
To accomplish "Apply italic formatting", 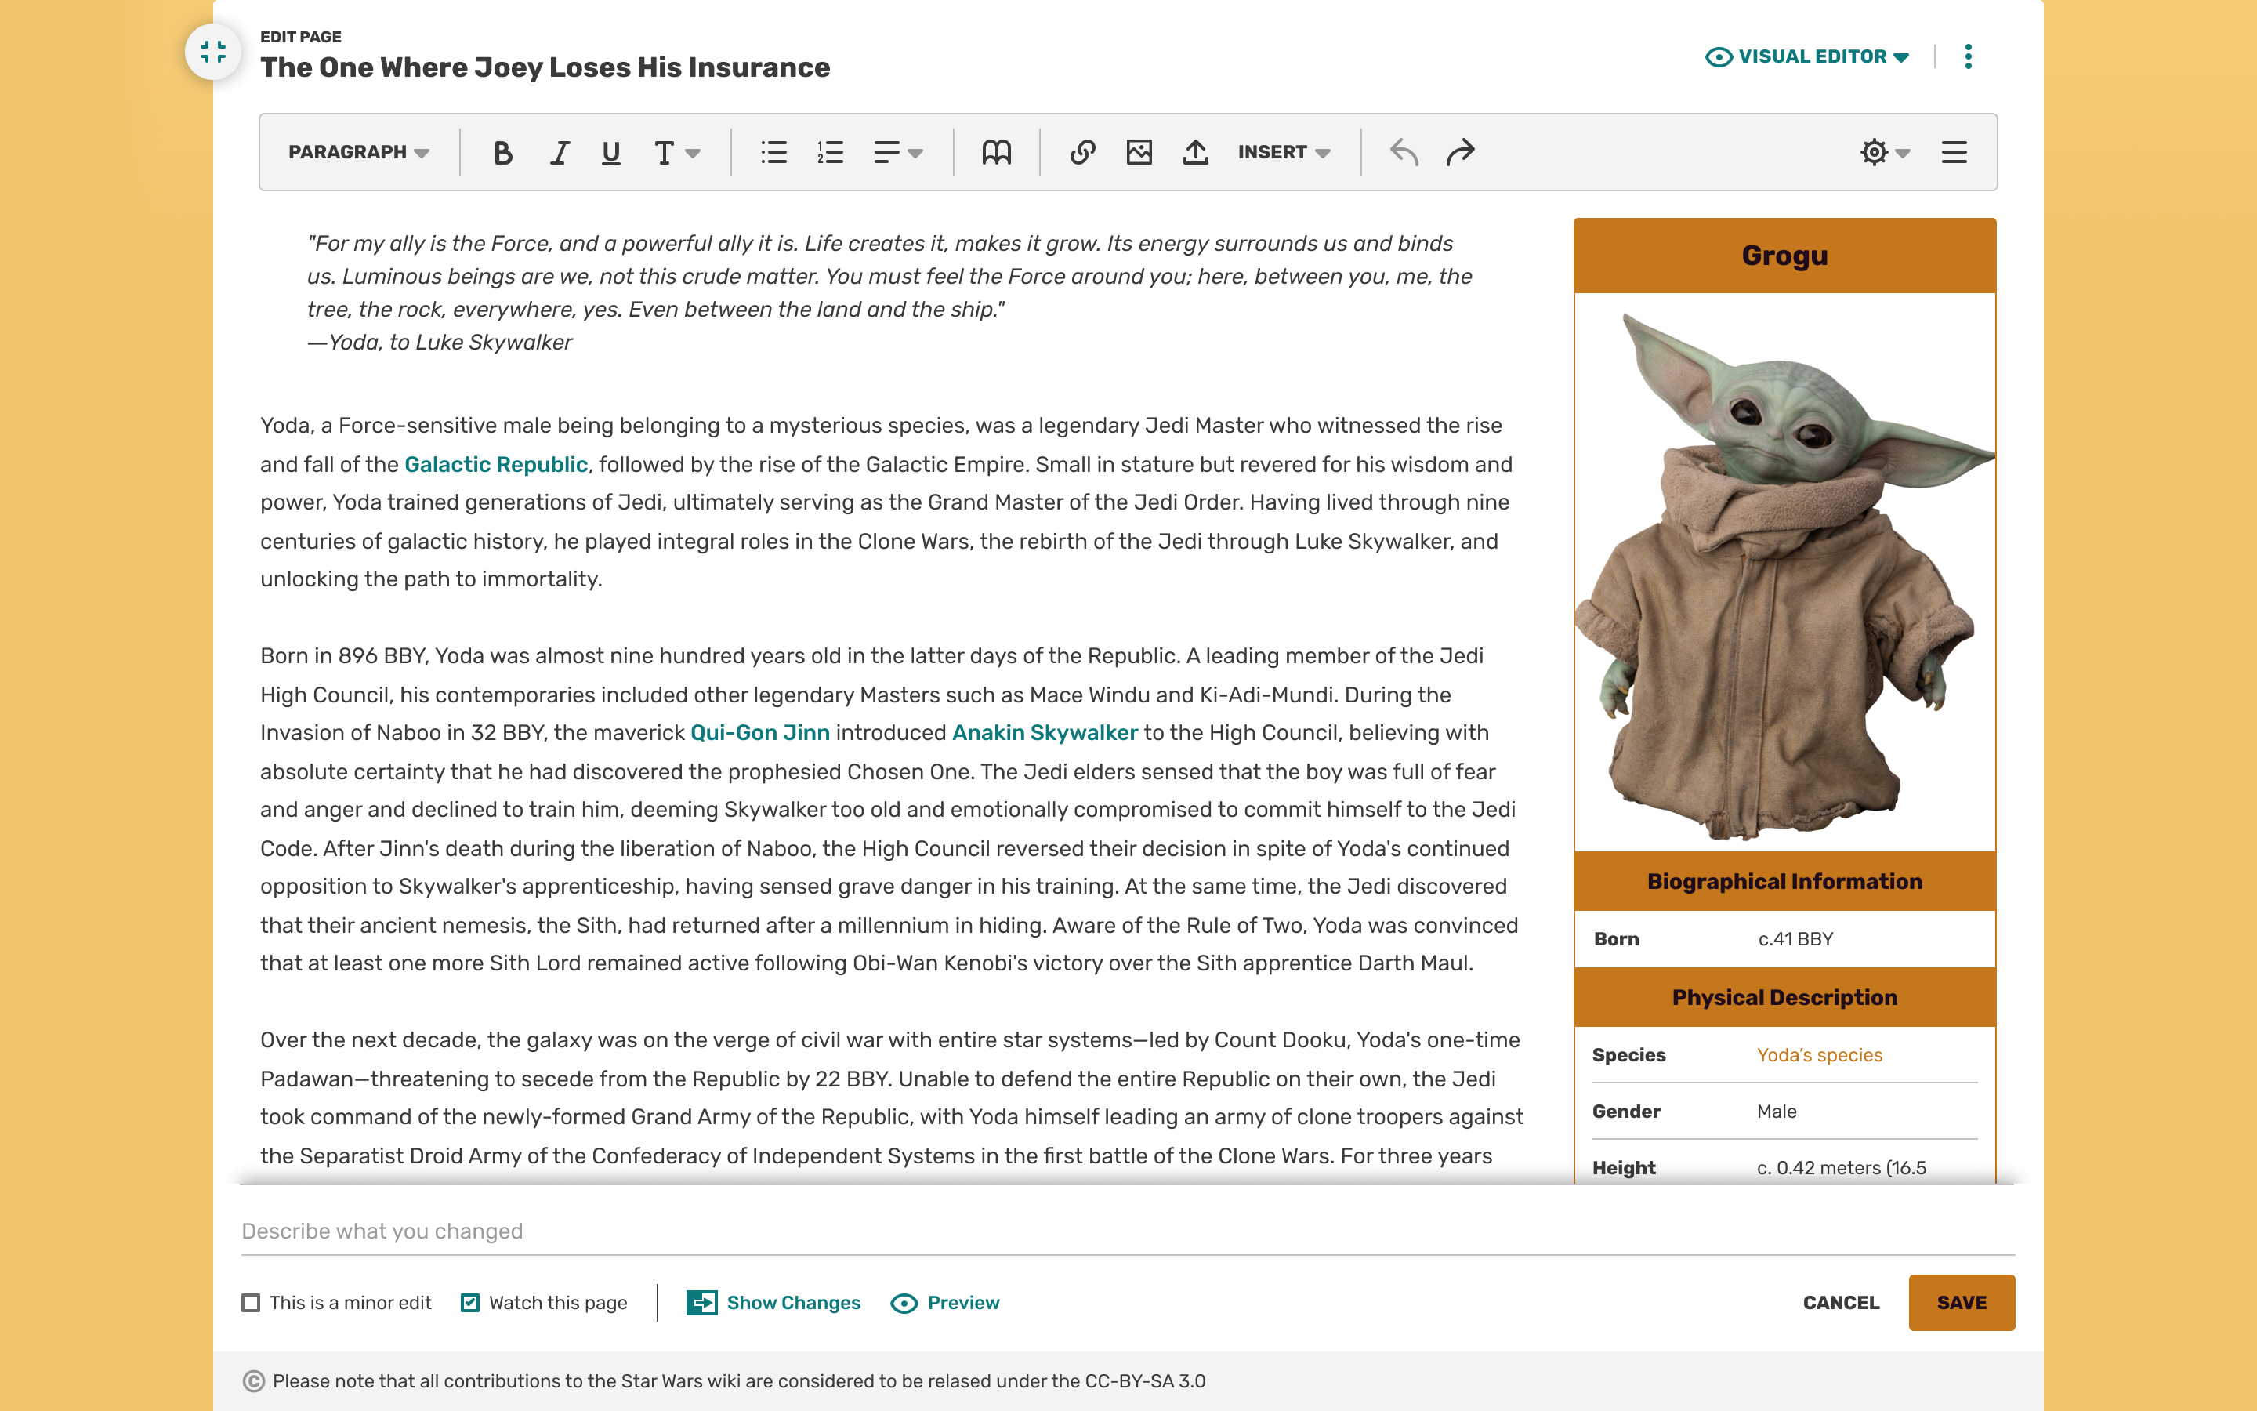I will pyautogui.click(x=559, y=152).
